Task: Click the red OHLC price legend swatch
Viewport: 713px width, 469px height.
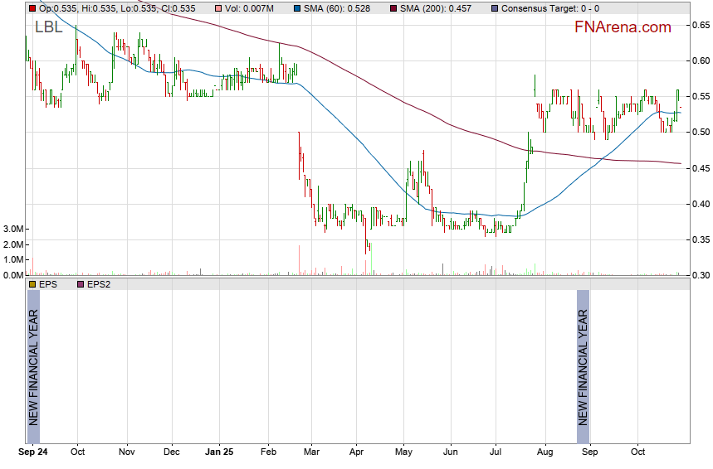Action: [32, 7]
